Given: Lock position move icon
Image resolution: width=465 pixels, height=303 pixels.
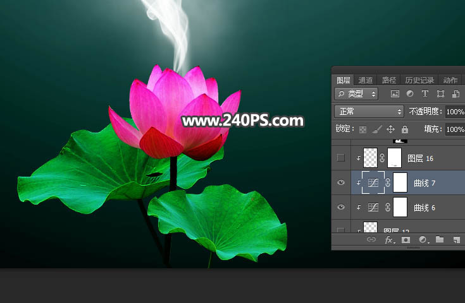Looking at the screenshot, I should point(390,129).
